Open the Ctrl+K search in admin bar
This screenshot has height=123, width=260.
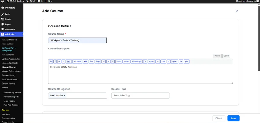click(x=31, y=1)
